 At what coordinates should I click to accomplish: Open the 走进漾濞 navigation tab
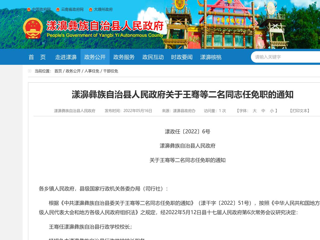tap(66, 57)
